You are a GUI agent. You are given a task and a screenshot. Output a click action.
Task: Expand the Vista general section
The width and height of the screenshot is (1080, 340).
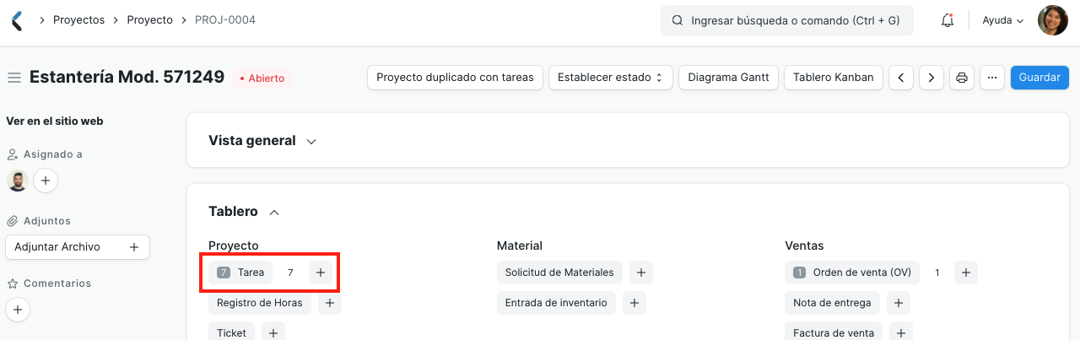click(x=262, y=141)
